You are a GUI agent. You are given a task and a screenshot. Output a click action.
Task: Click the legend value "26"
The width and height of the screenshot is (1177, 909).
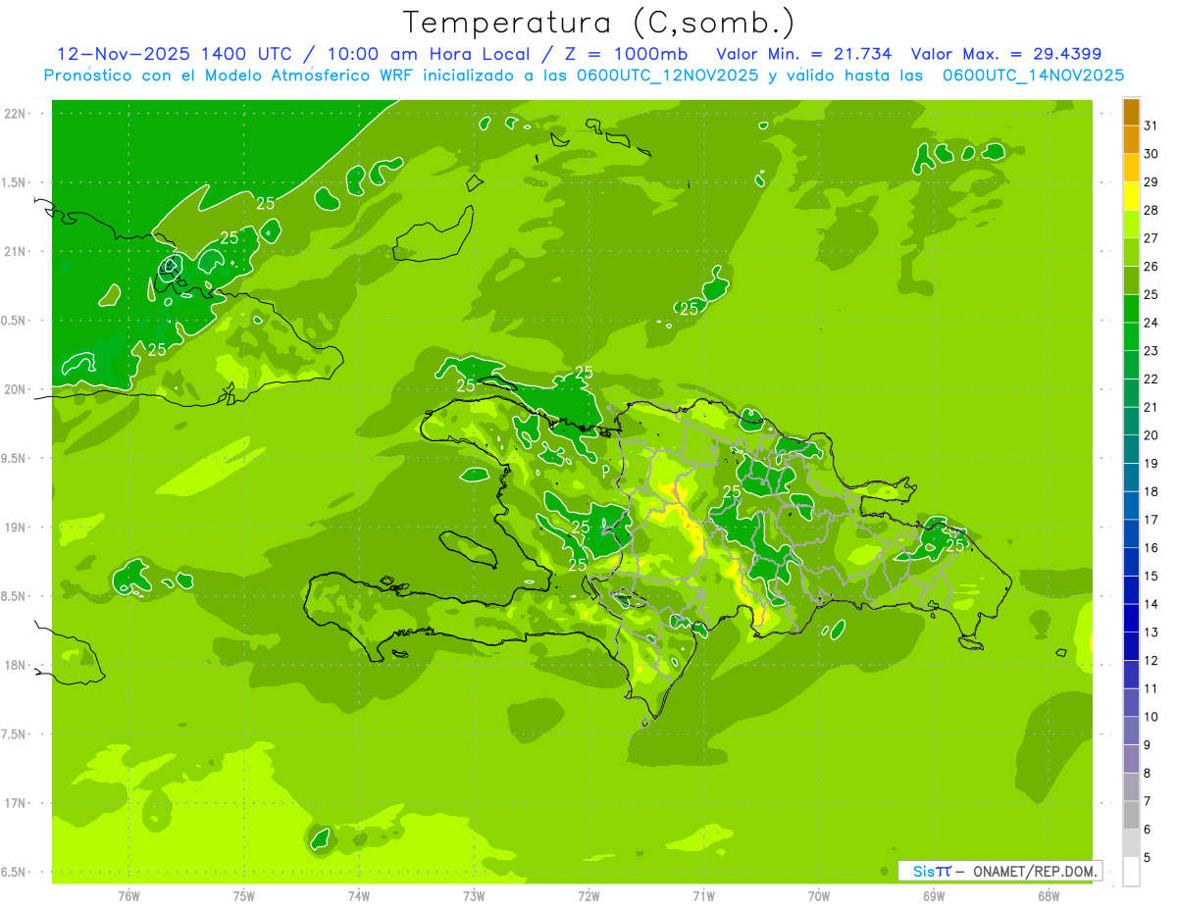pos(1151,267)
